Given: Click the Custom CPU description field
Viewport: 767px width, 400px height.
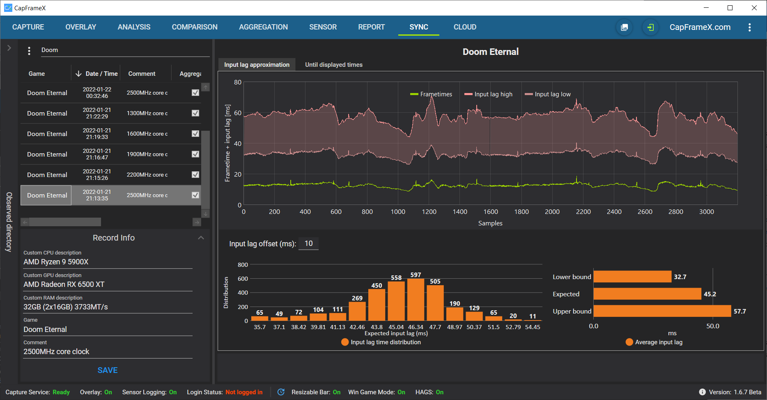Looking at the screenshot, I should pos(108,262).
